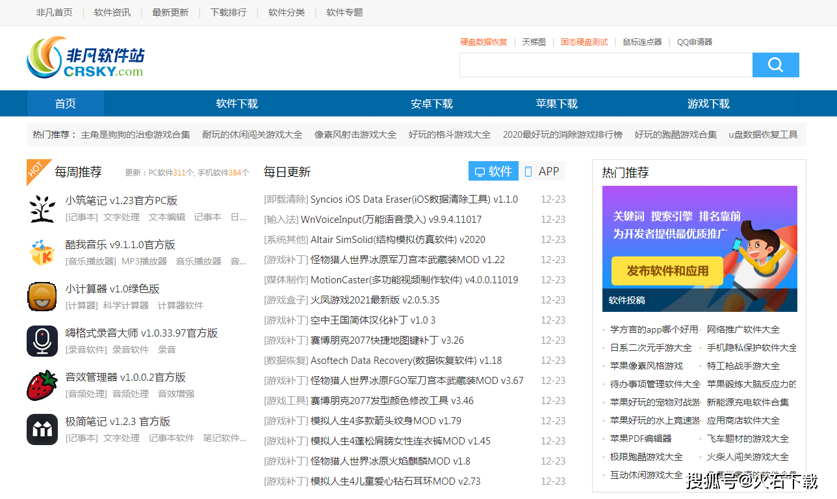Open 日系二次元手游大全 in 热门推荐
837x499 pixels.
651,348
